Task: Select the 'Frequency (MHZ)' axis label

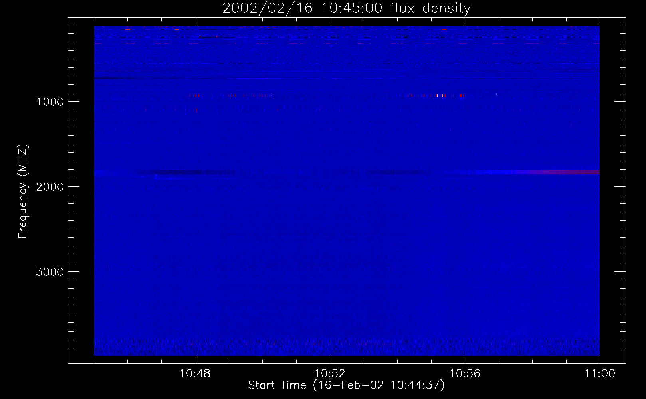Action: coord(23,192)
